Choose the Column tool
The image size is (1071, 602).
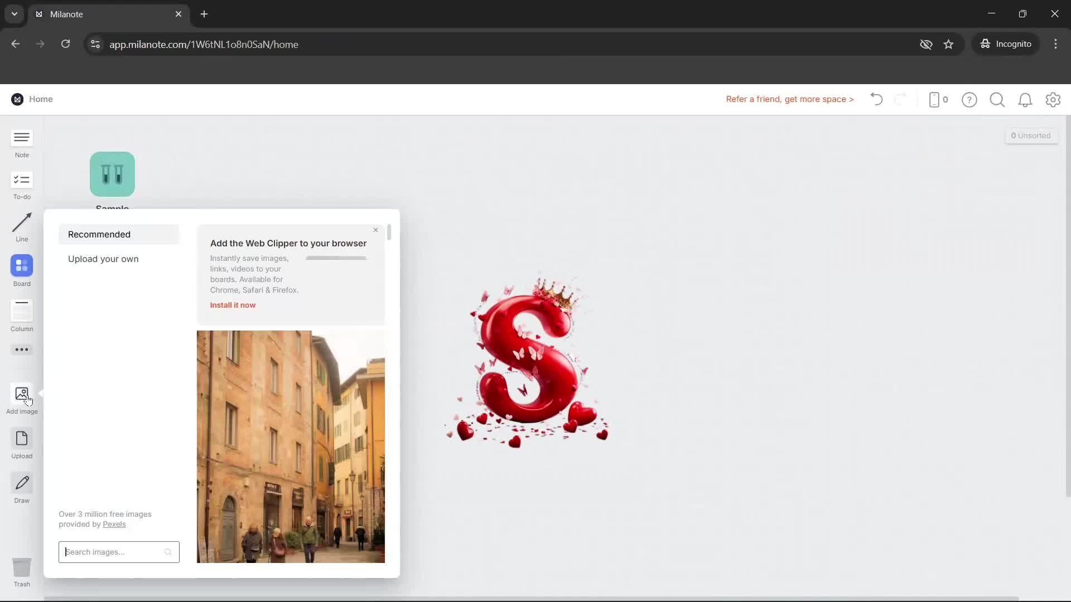coord(22,311)
